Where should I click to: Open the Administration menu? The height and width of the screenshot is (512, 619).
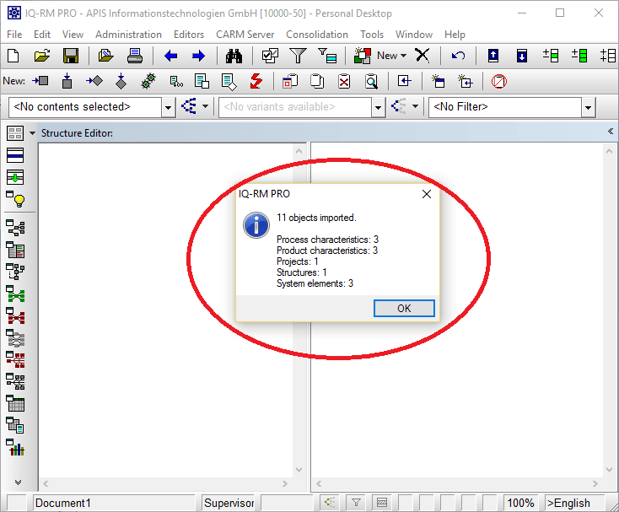tap(128, 35)
